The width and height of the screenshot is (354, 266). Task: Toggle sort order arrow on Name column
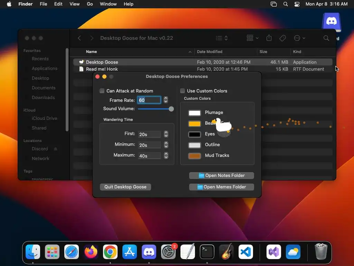pyautogui.click(x=190, y=52)
